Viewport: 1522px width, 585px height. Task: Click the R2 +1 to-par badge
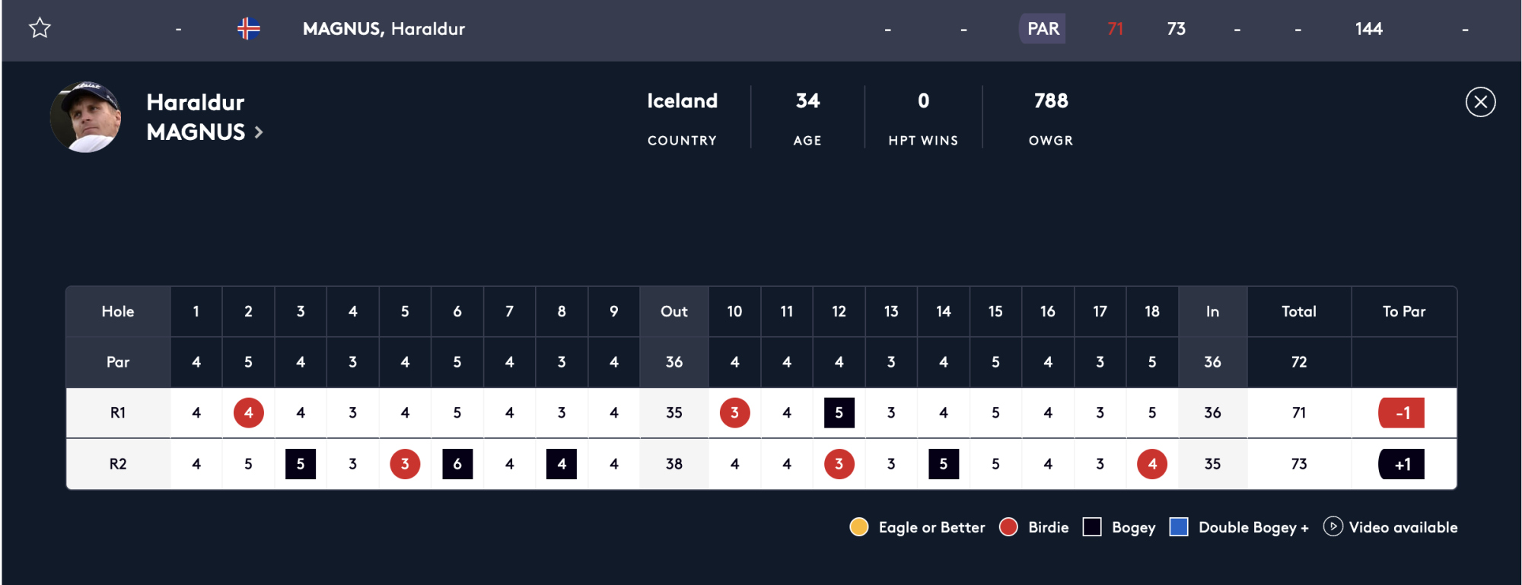(1401, 464)
